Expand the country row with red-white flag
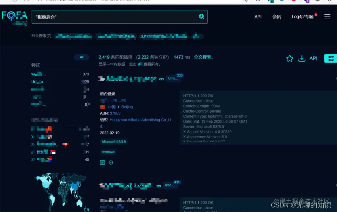Viewport: 337px width, 212px height. tap(33, 144)
